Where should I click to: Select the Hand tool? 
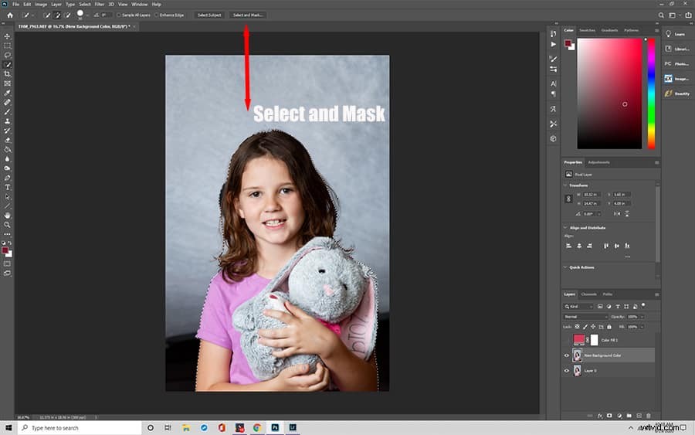pyautogui.click(x=7, y=216)
